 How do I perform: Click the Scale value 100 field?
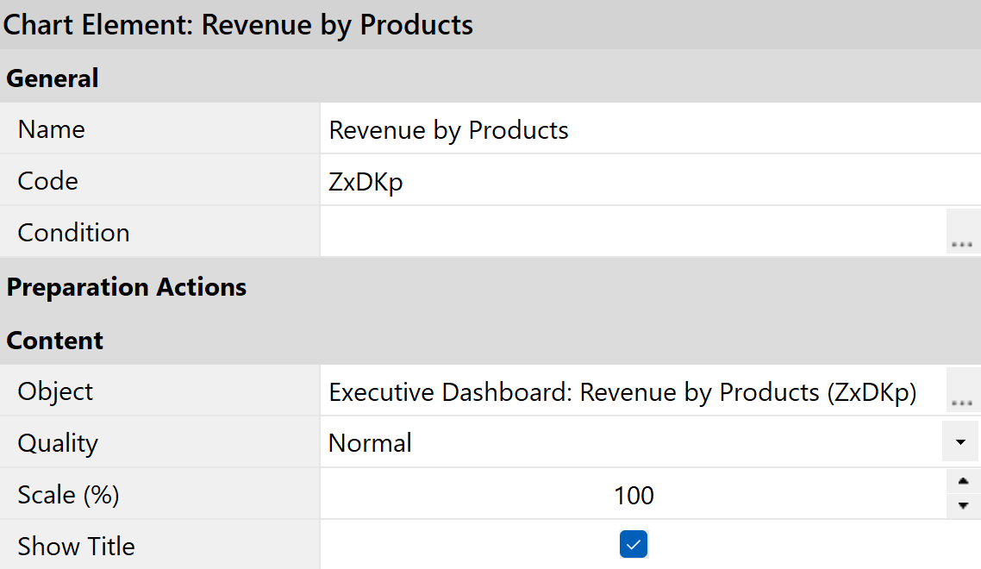(x=634, y=495)
